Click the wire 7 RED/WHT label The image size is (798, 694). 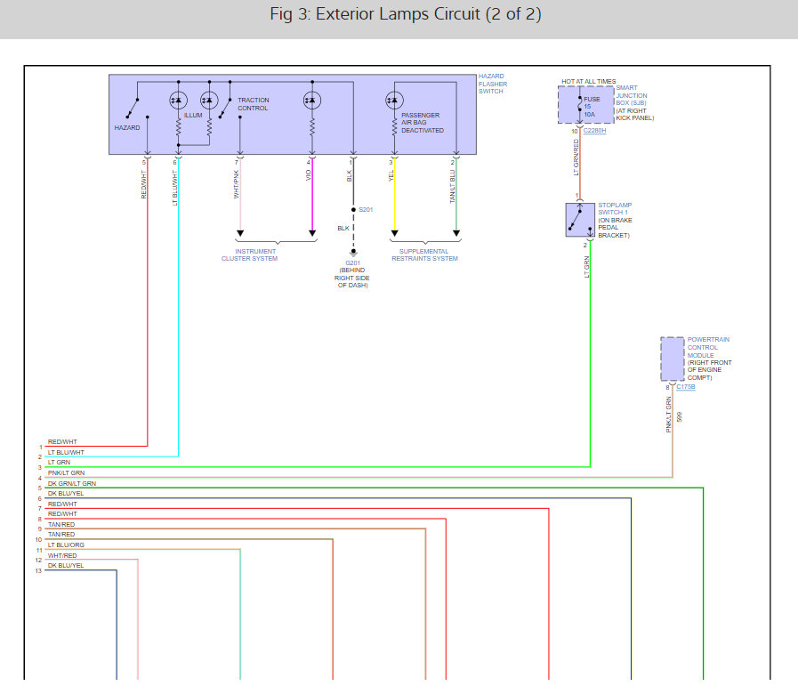point(62,504)
